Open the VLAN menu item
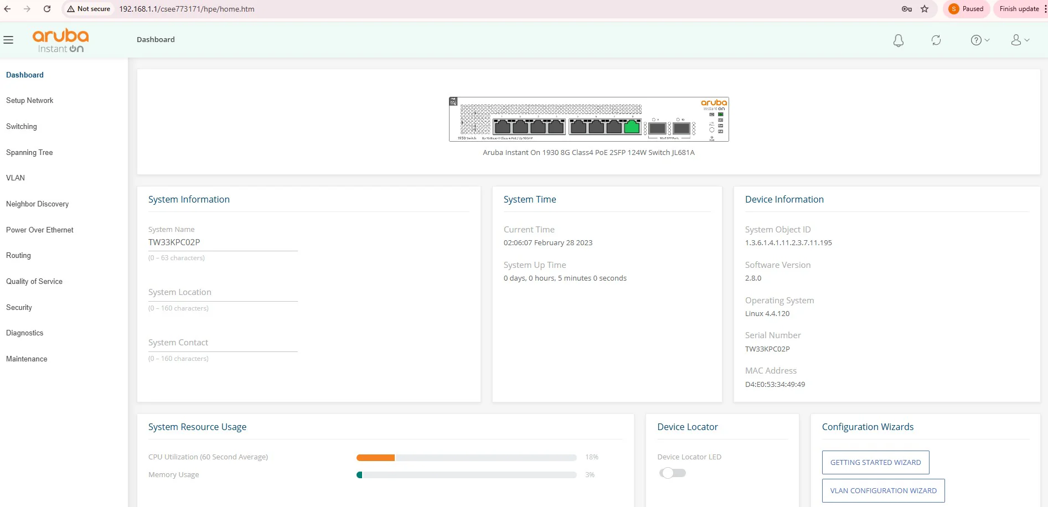The width and height of the screenshot is (1048, 507). point(16,178)
